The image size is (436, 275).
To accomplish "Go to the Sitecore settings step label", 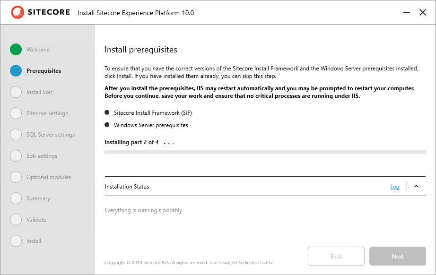I will pos(47,113).
